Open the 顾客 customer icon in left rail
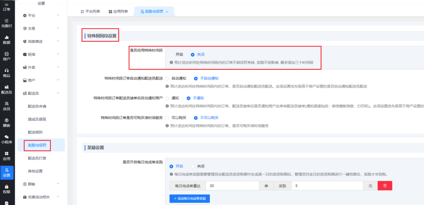This screenshot has height=205, width=424. click(x=7, y=123)
